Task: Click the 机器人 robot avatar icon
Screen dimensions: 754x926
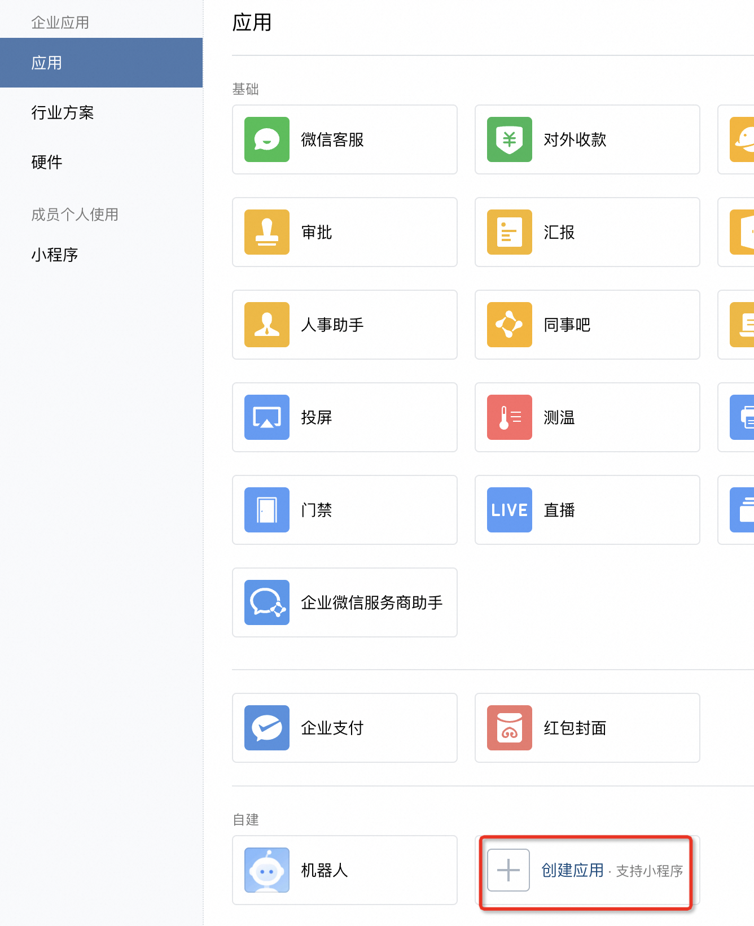Action: [267, 870]
